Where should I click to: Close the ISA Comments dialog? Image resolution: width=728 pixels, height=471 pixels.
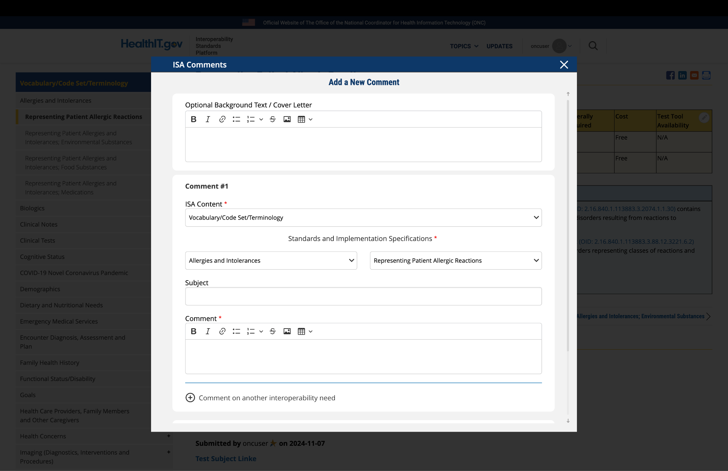564,65
